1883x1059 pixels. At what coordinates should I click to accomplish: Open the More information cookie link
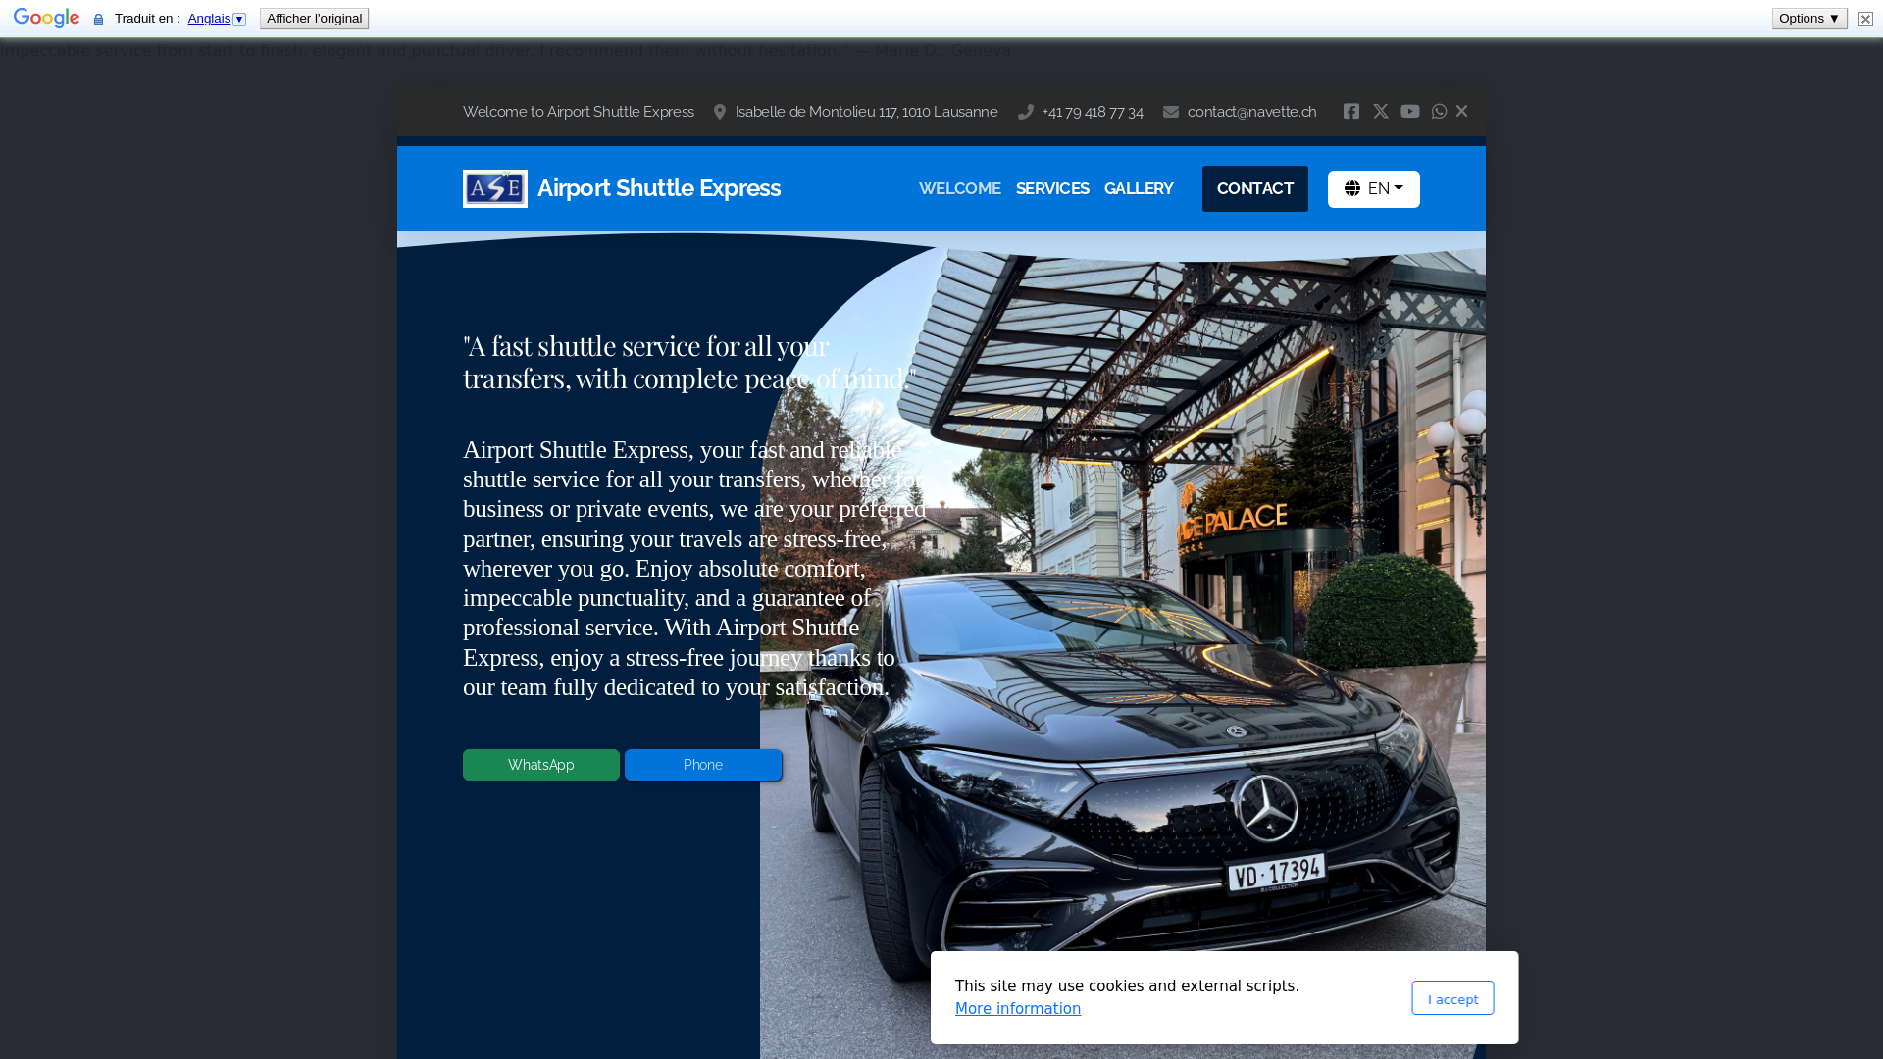(x=1017, y=1009)
